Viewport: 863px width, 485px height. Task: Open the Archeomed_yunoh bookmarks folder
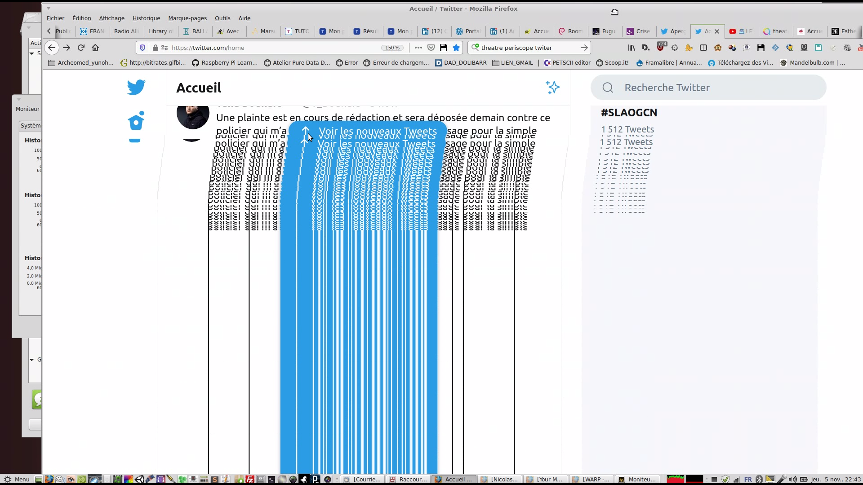pyautogui.click(x=81, y=63)
